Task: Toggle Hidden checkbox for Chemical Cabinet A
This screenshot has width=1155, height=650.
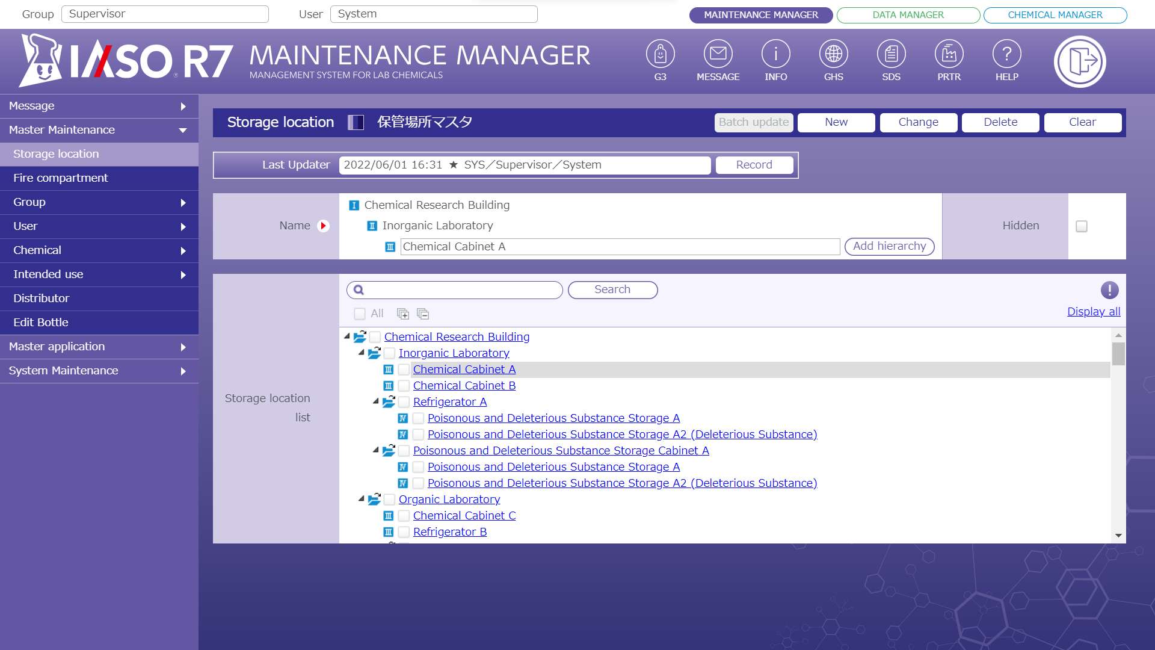Action: tap(1081, 226)
